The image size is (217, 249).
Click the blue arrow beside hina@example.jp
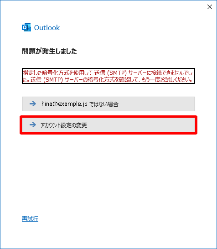coord(33,104)
